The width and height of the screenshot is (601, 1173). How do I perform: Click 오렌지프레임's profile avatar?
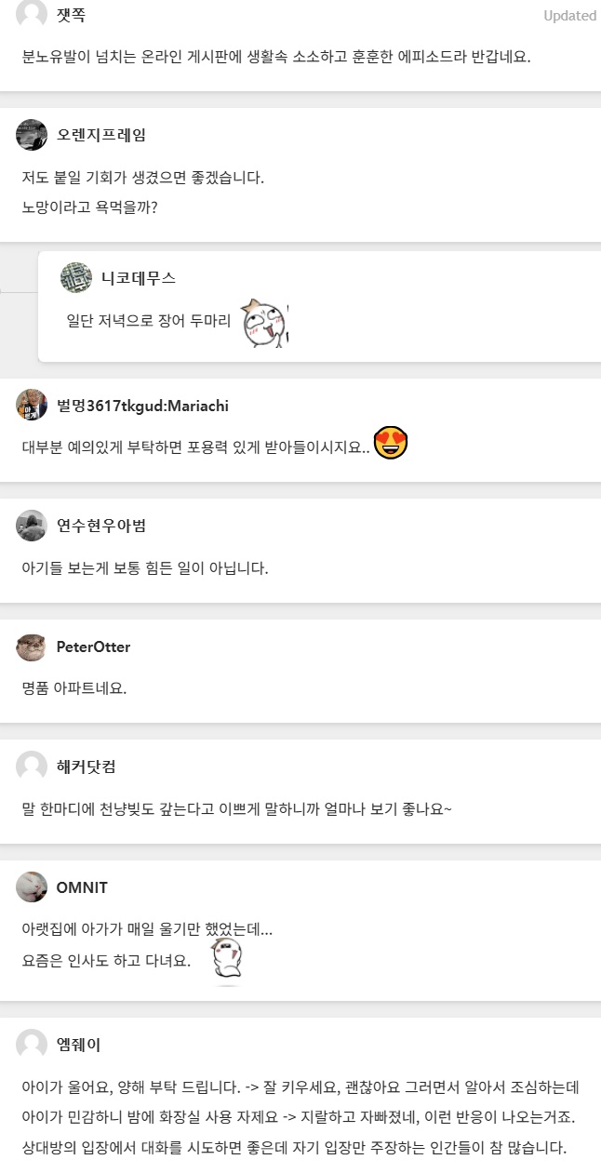pos(32,135)
